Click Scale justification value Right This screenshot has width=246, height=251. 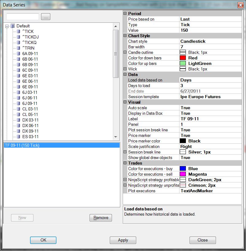[x=210, y=146]
